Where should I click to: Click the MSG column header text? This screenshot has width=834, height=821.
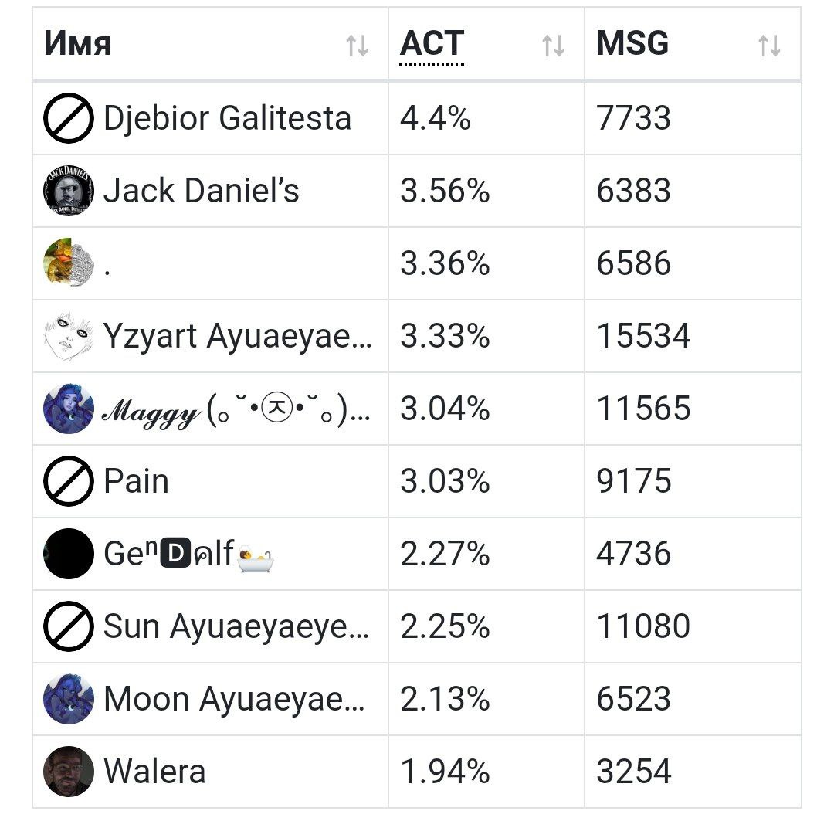point(632,43)
